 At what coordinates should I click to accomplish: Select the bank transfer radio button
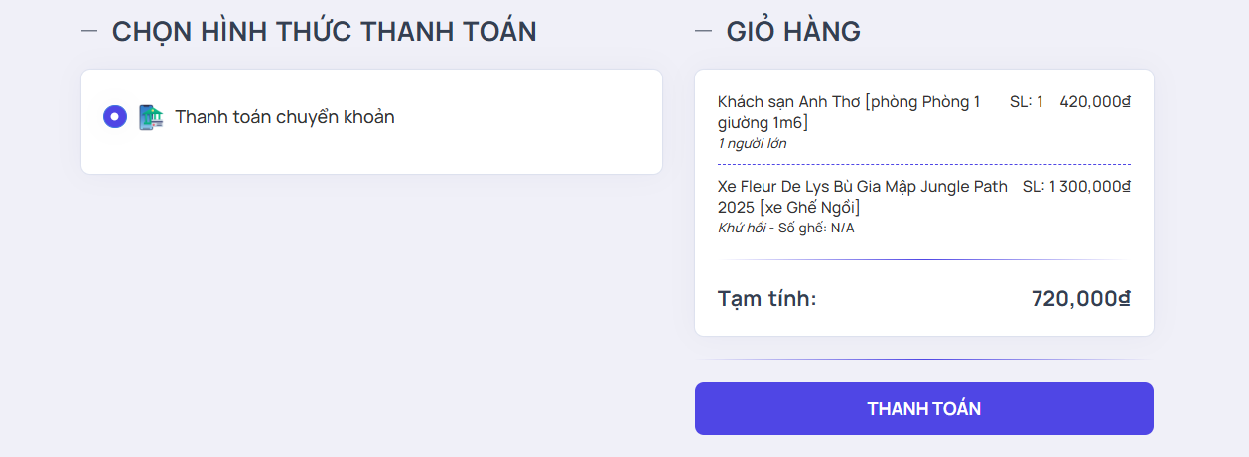[115, 117]
